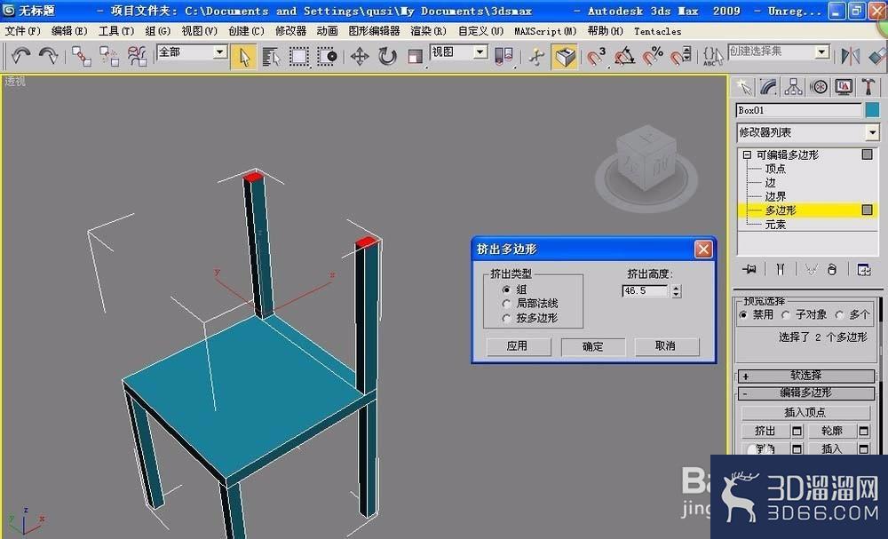The width and height of the screenshot is (888, 539).
Task: Adjust 挤出高度 spinner arrows
Action: (676, 291)
